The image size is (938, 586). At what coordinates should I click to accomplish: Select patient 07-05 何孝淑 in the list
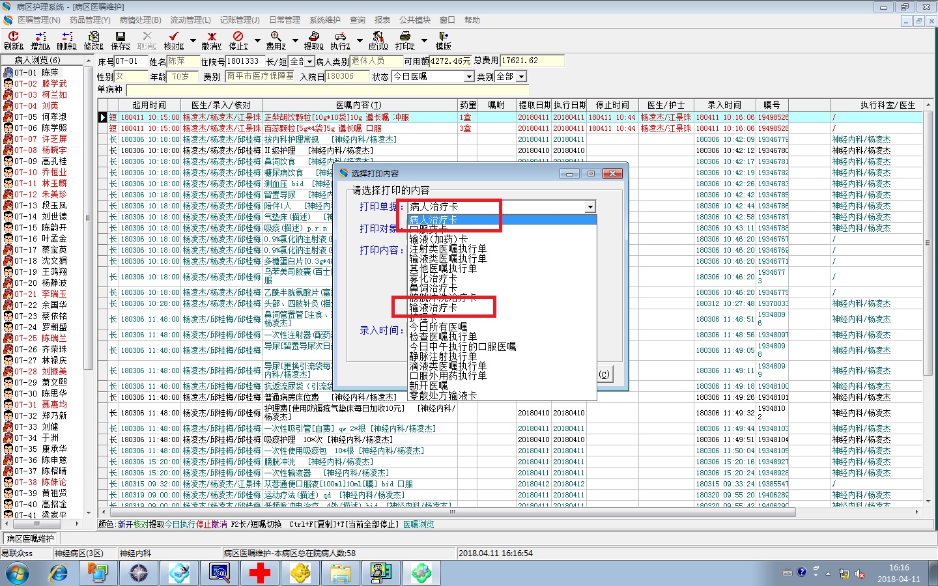pos(40,117)
